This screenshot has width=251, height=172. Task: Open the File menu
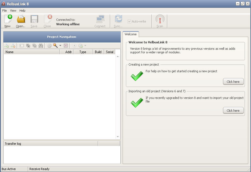tap(4, 11)
